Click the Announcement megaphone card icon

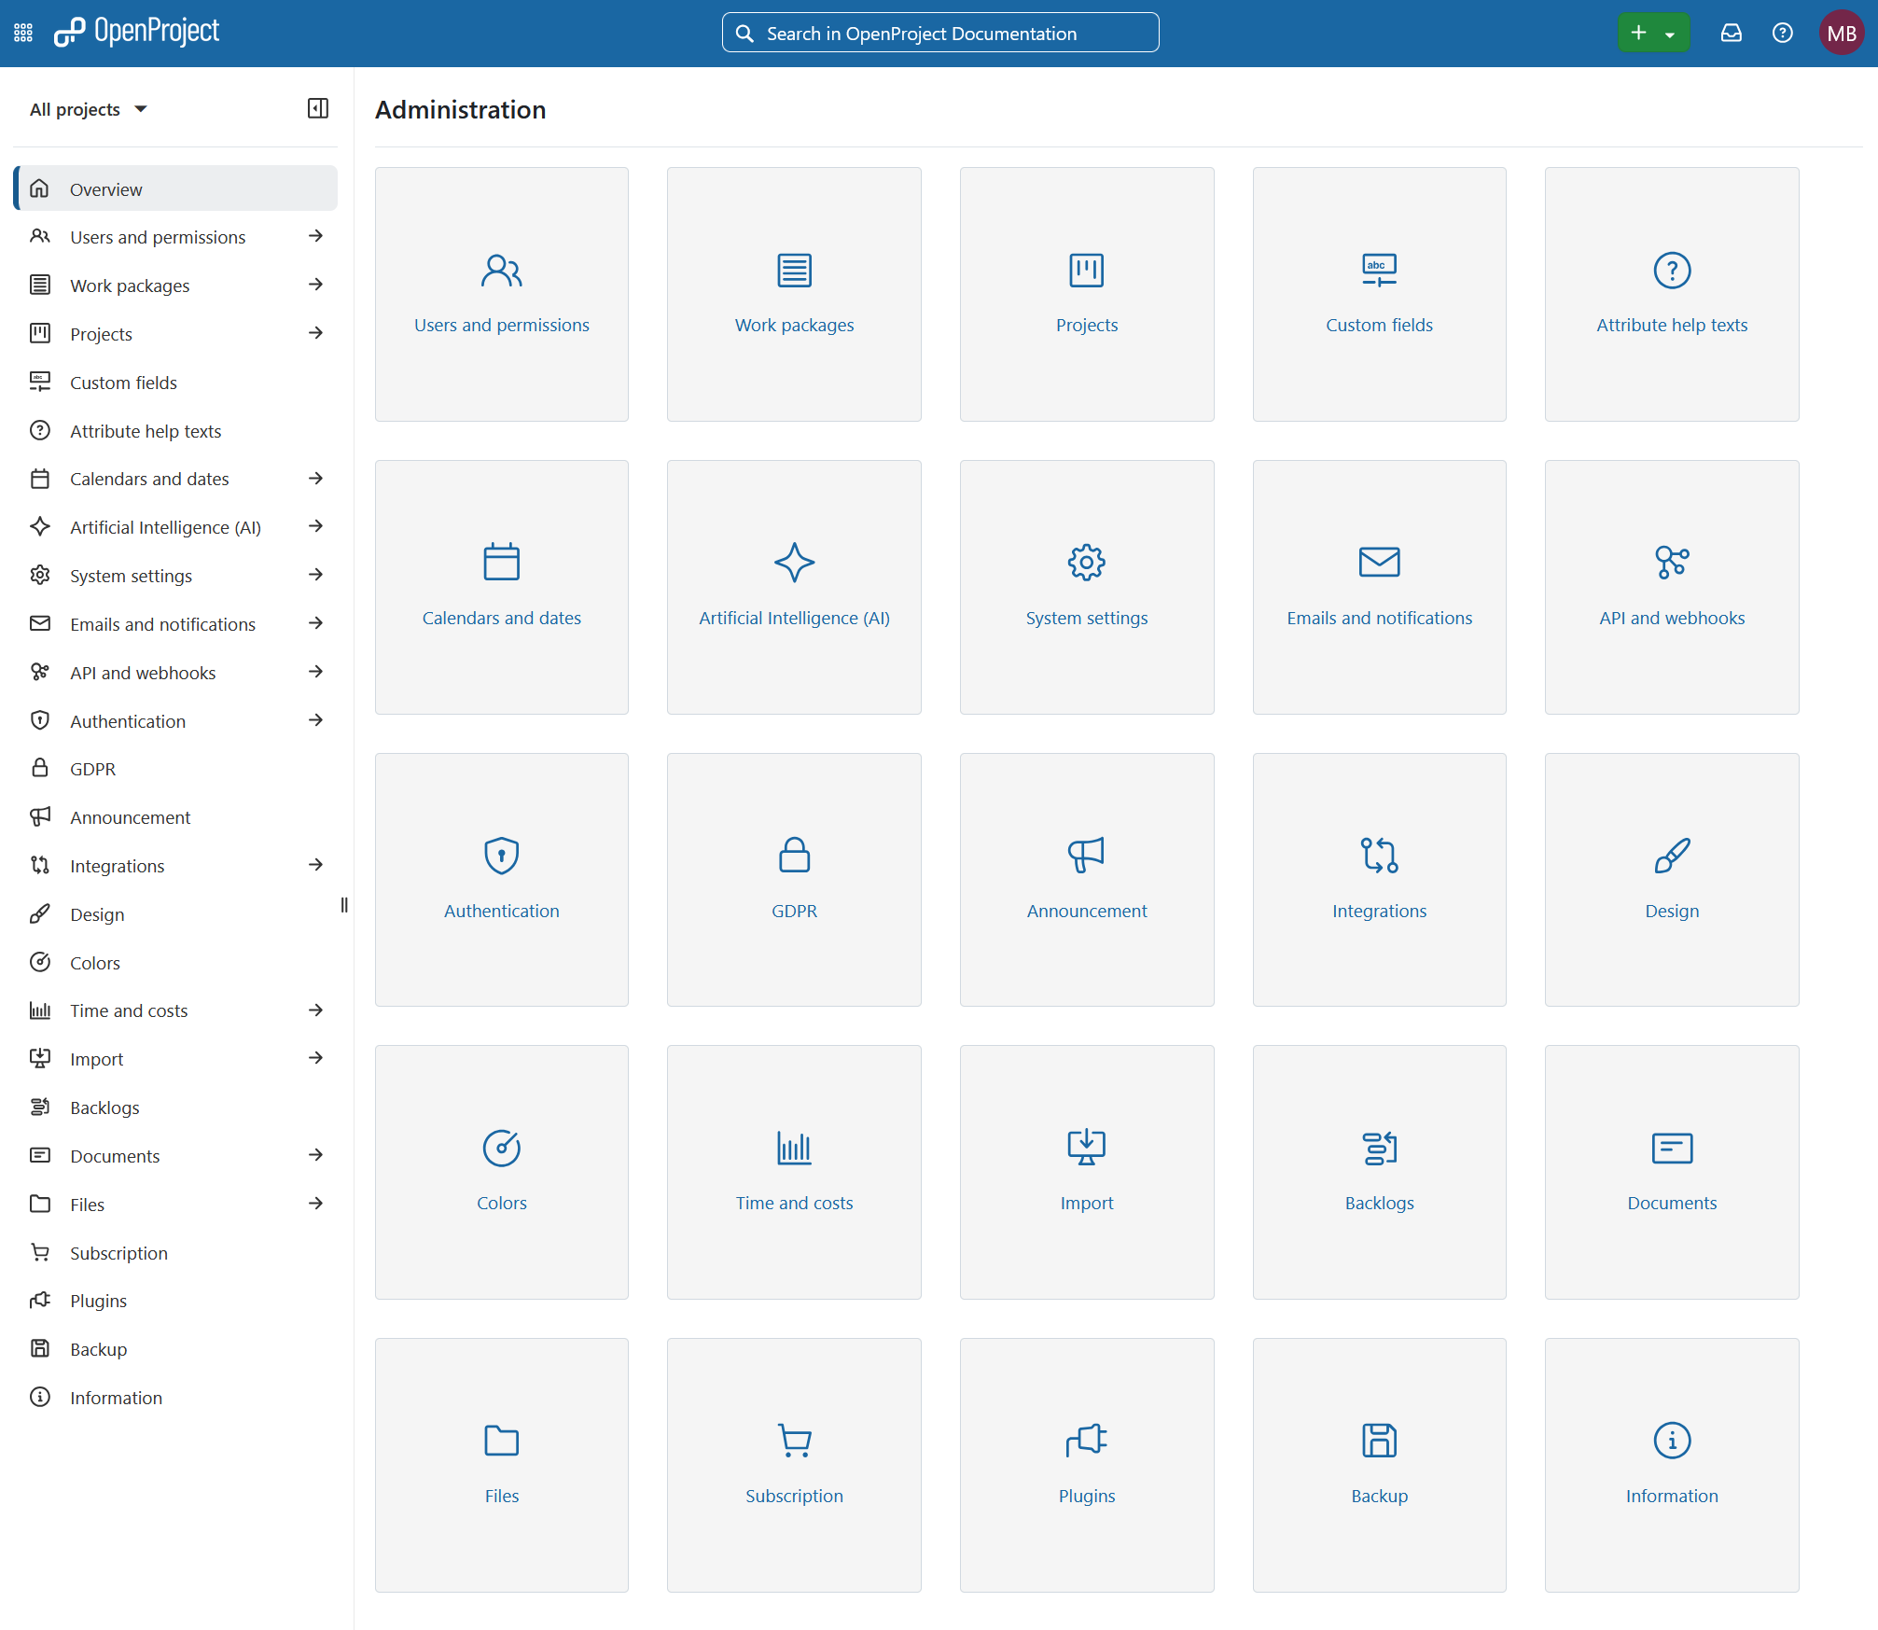tap(1087, 856)
